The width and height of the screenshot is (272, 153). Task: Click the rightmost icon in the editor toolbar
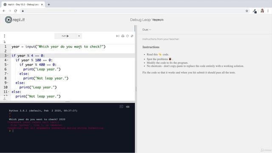[132, 36]
